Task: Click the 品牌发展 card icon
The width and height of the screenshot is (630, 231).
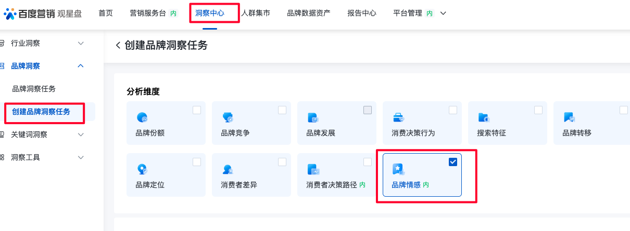Action: (x=312, y=117)
